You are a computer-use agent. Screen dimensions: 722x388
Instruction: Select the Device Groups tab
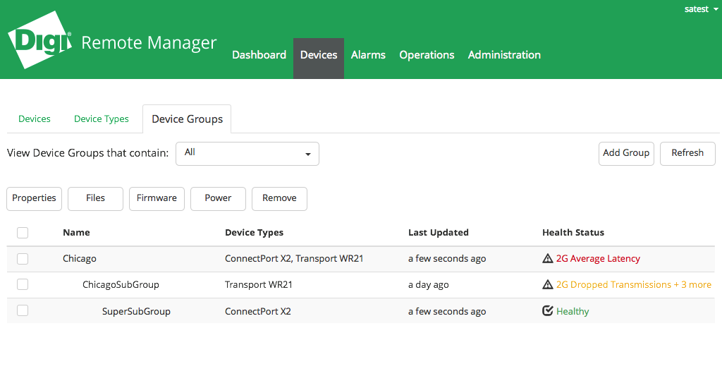[x=187, y=119]
